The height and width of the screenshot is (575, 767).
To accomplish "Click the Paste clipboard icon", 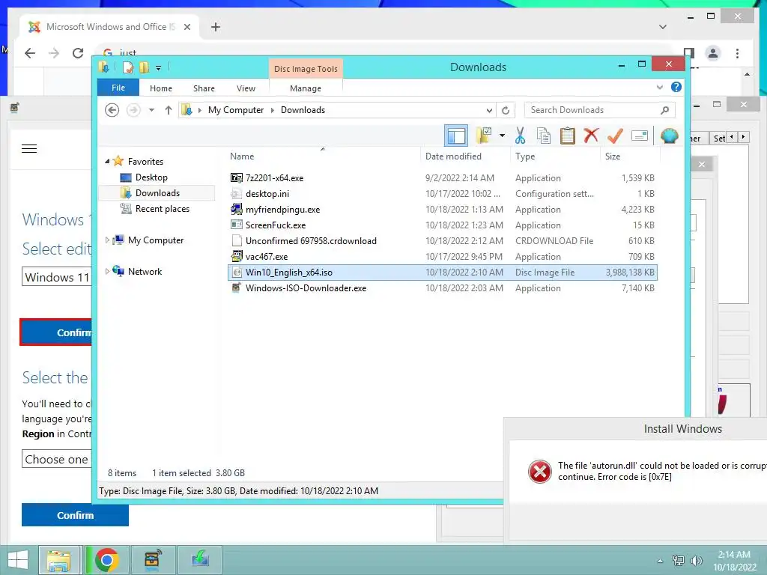I will pos(568,136).
